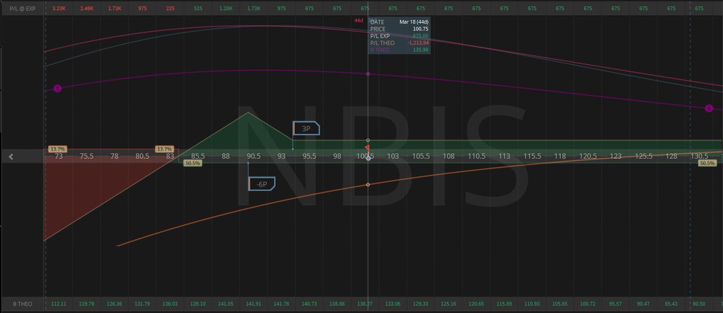Click the green 1.73K P/L value
This screenshot has height=313, width=723.
click(x=254, y=8)
